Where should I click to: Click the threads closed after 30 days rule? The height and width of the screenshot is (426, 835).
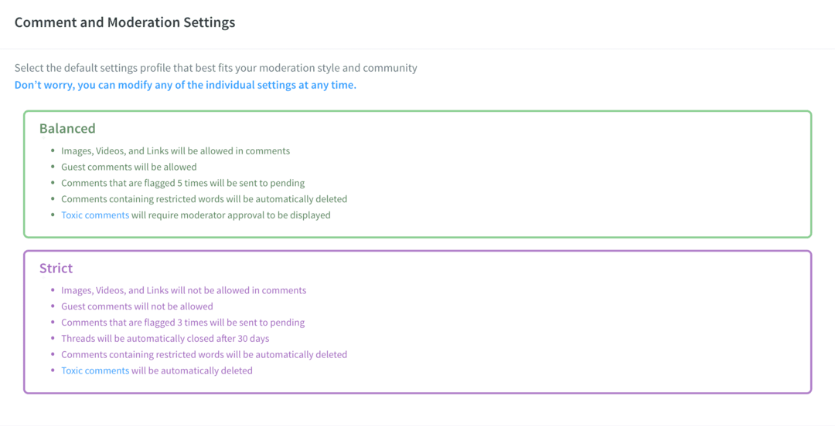coord(165,338)
